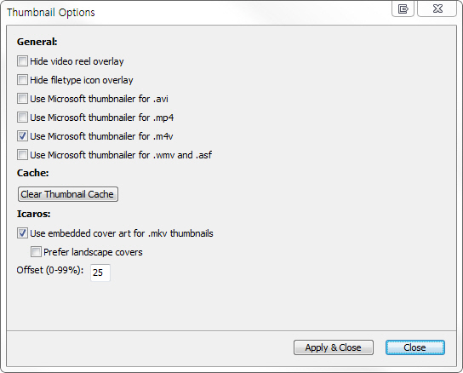
Task: Tick Use Microsoft thumbnailer for .mp4
Action: pos(22,118)
